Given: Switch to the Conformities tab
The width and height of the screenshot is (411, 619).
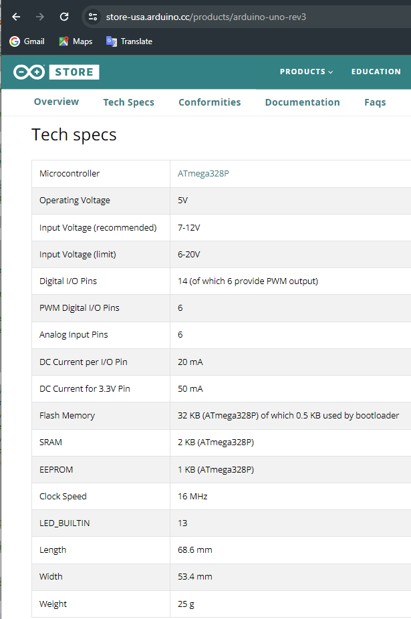Looking at the screenshot, I should (x=210, y=102).
